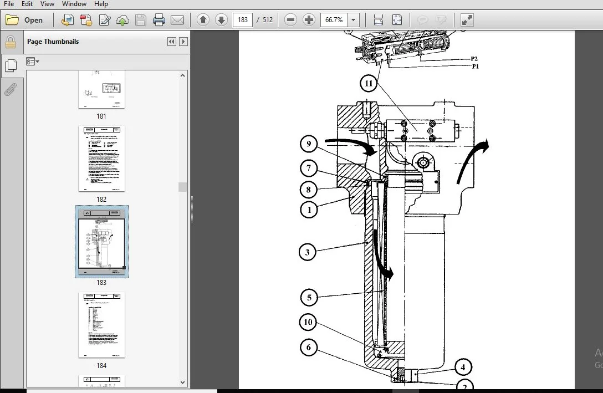Screen dimensions: 603x393
Task: Click the export PDF icon
Action: point(86,20)
